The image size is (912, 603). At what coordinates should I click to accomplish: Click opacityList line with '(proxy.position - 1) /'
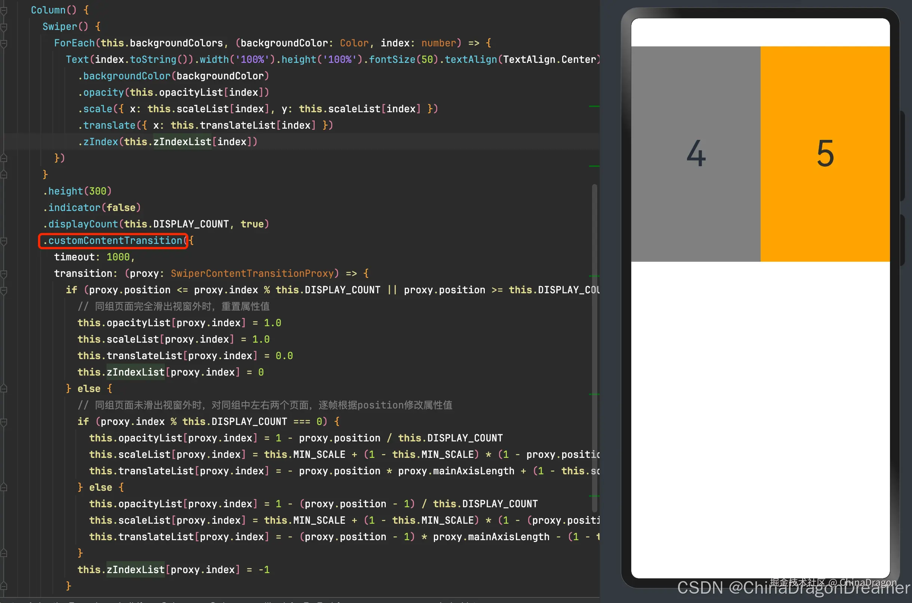coord(314,504)
